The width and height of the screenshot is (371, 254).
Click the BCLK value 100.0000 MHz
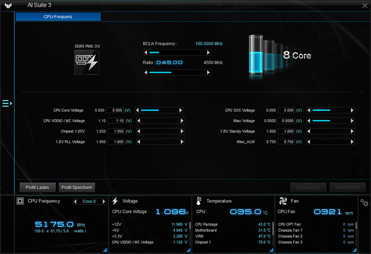[x=209, y=44]
